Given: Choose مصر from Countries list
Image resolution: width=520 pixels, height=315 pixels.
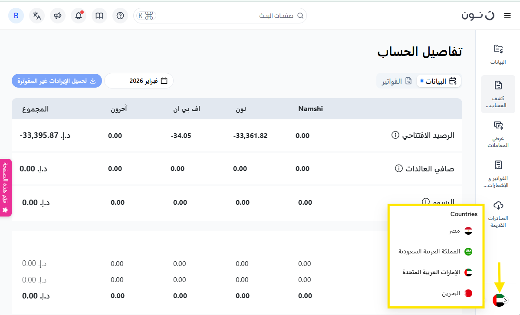Looking at the screenshot, I should point(461,231).
